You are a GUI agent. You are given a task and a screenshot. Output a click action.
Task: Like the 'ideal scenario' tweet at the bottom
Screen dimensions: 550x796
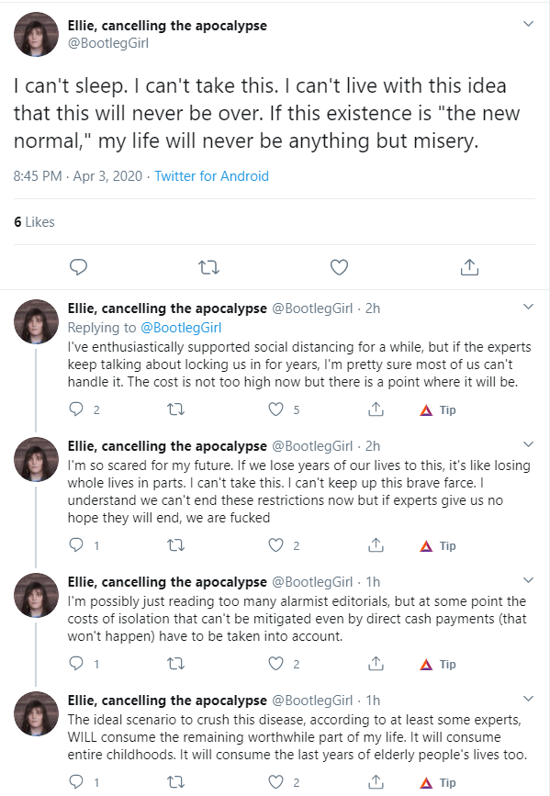(x=275, y=782)
